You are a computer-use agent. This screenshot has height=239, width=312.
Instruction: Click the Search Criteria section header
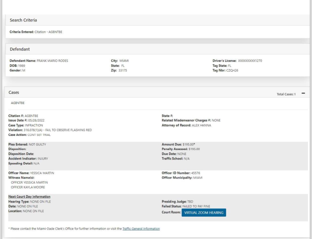pos(23,20)
